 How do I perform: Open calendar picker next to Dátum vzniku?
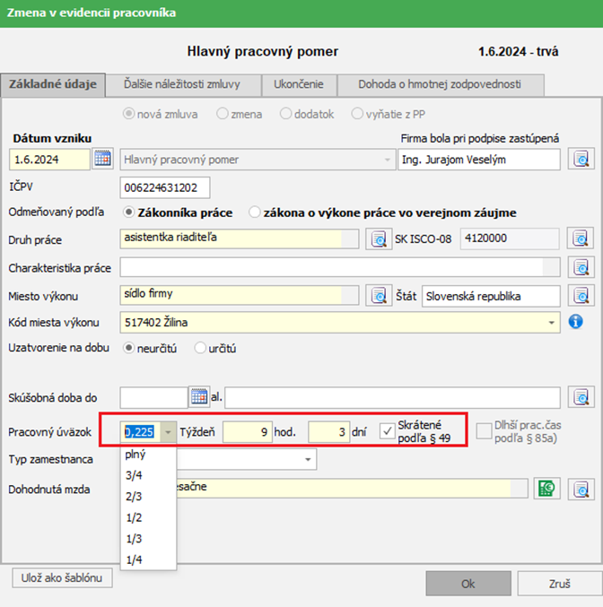[x=102, y=159]
